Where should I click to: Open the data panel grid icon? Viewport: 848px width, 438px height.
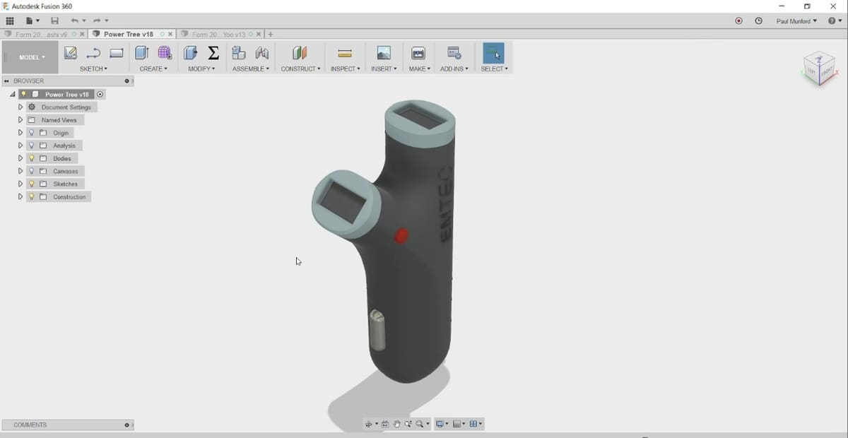pyautogui.click(x=10, y=21)
